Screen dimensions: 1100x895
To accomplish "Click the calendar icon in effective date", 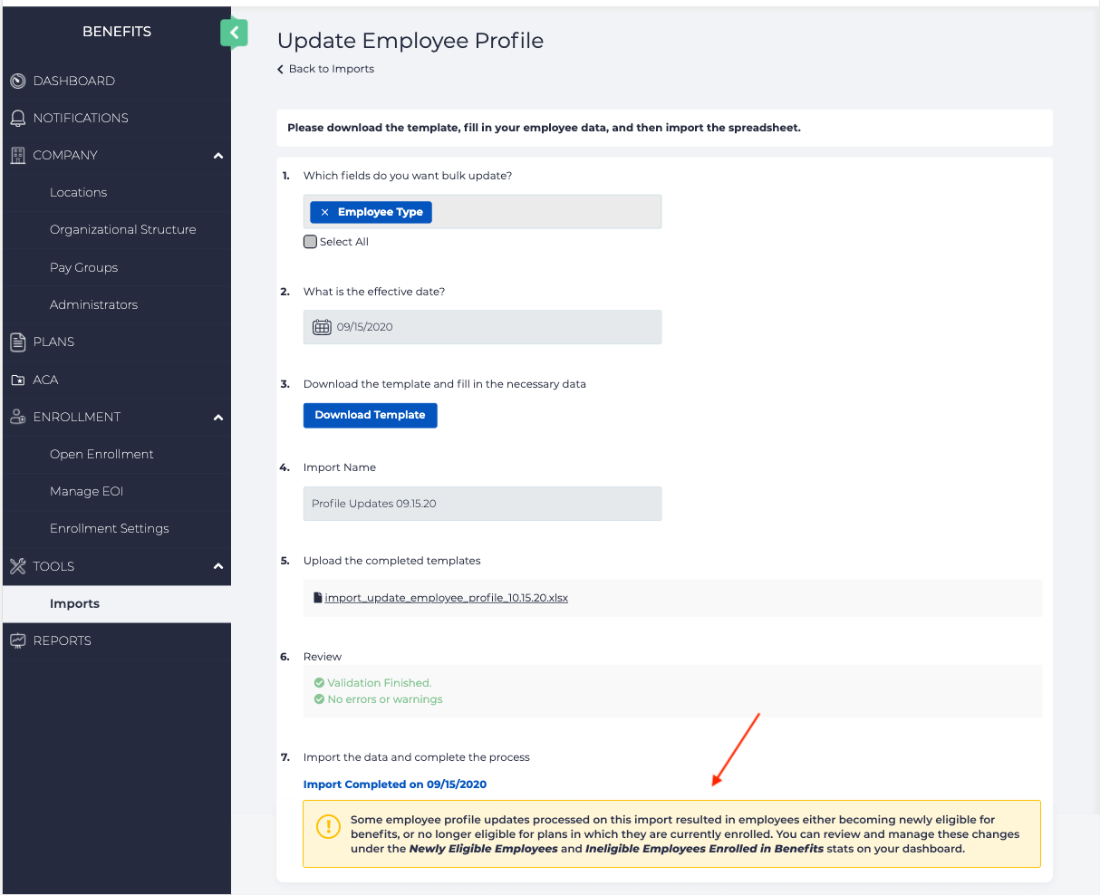I will coord(322,327).
